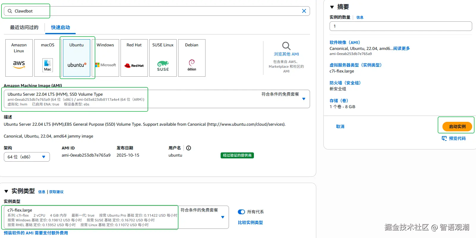Click the ubuntu username value
The height and width of the screenshot is (238, 476).
175,155
